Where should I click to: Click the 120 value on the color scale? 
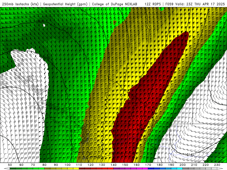(91, 165)
